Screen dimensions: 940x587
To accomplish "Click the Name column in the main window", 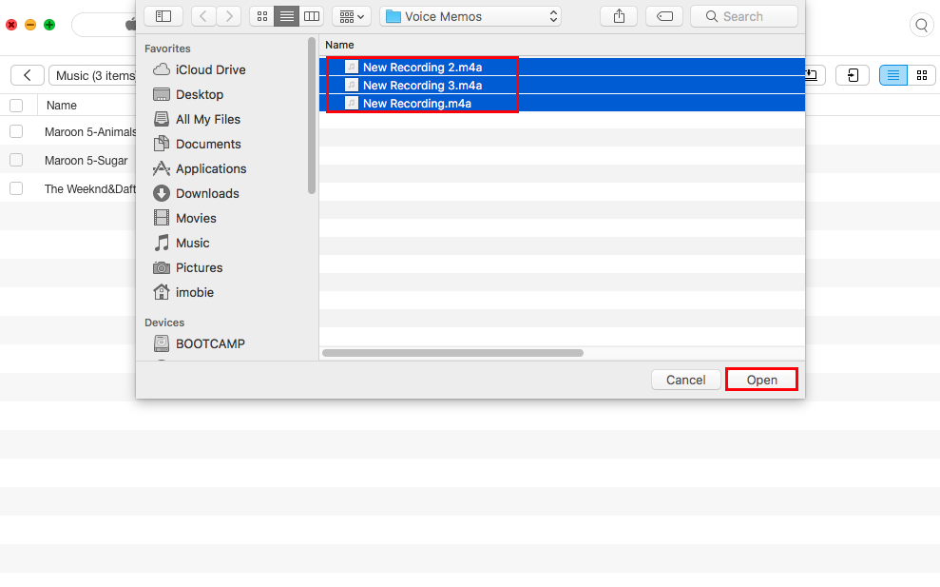I will click(61, 106).
